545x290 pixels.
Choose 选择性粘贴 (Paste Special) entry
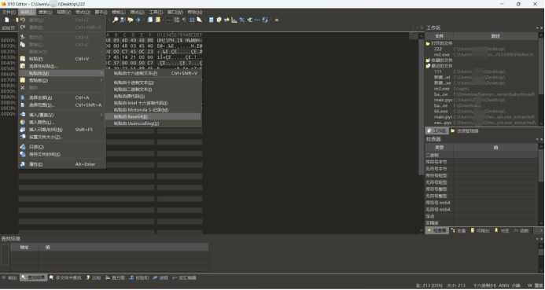pyautogui.click(x=62, y=66)
